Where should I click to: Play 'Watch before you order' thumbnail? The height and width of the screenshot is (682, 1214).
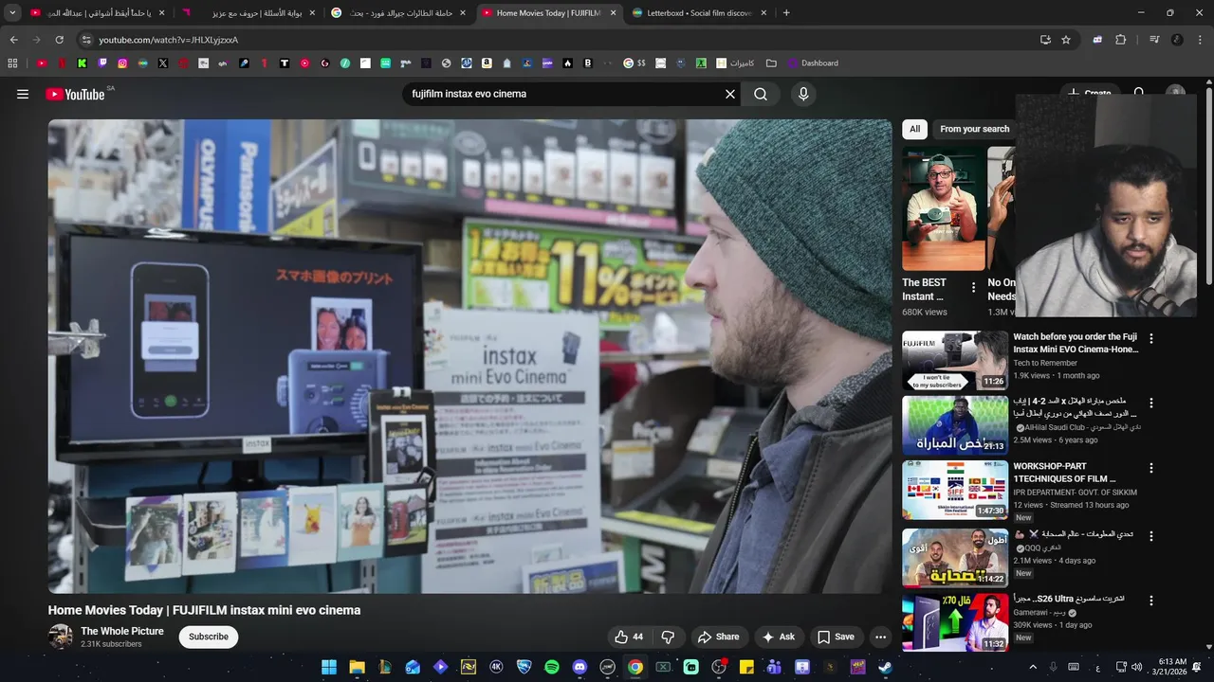tap(955, 360)
